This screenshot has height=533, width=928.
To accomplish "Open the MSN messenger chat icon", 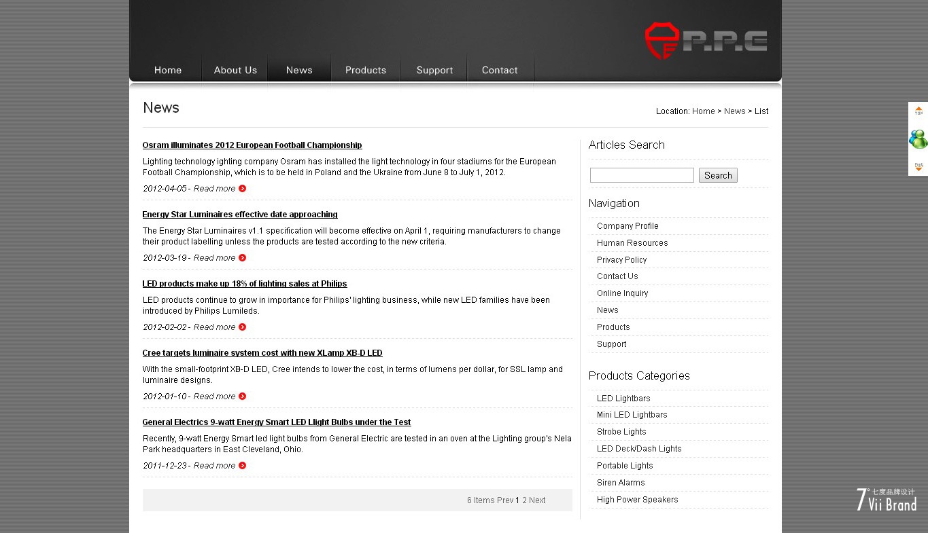I will [918, 139].
